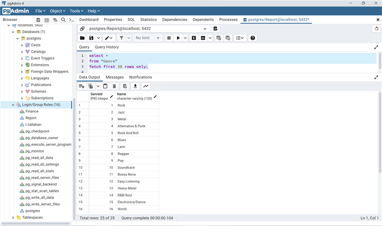Click Browser view data grid icon
Screen dimensions: 382x226
click(x=47, y=20)
